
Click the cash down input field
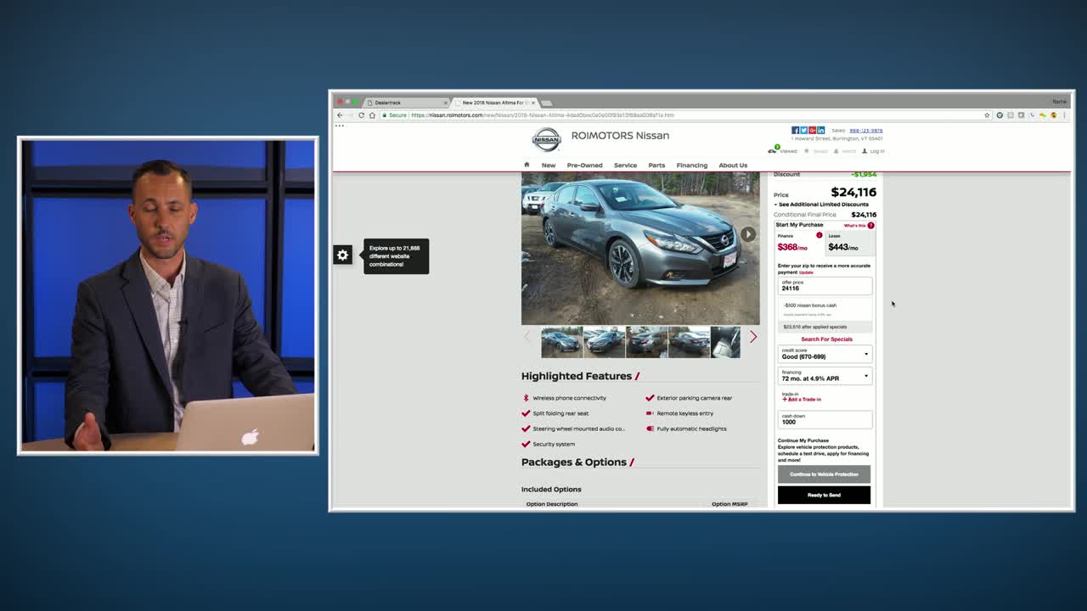pos(825,419)
